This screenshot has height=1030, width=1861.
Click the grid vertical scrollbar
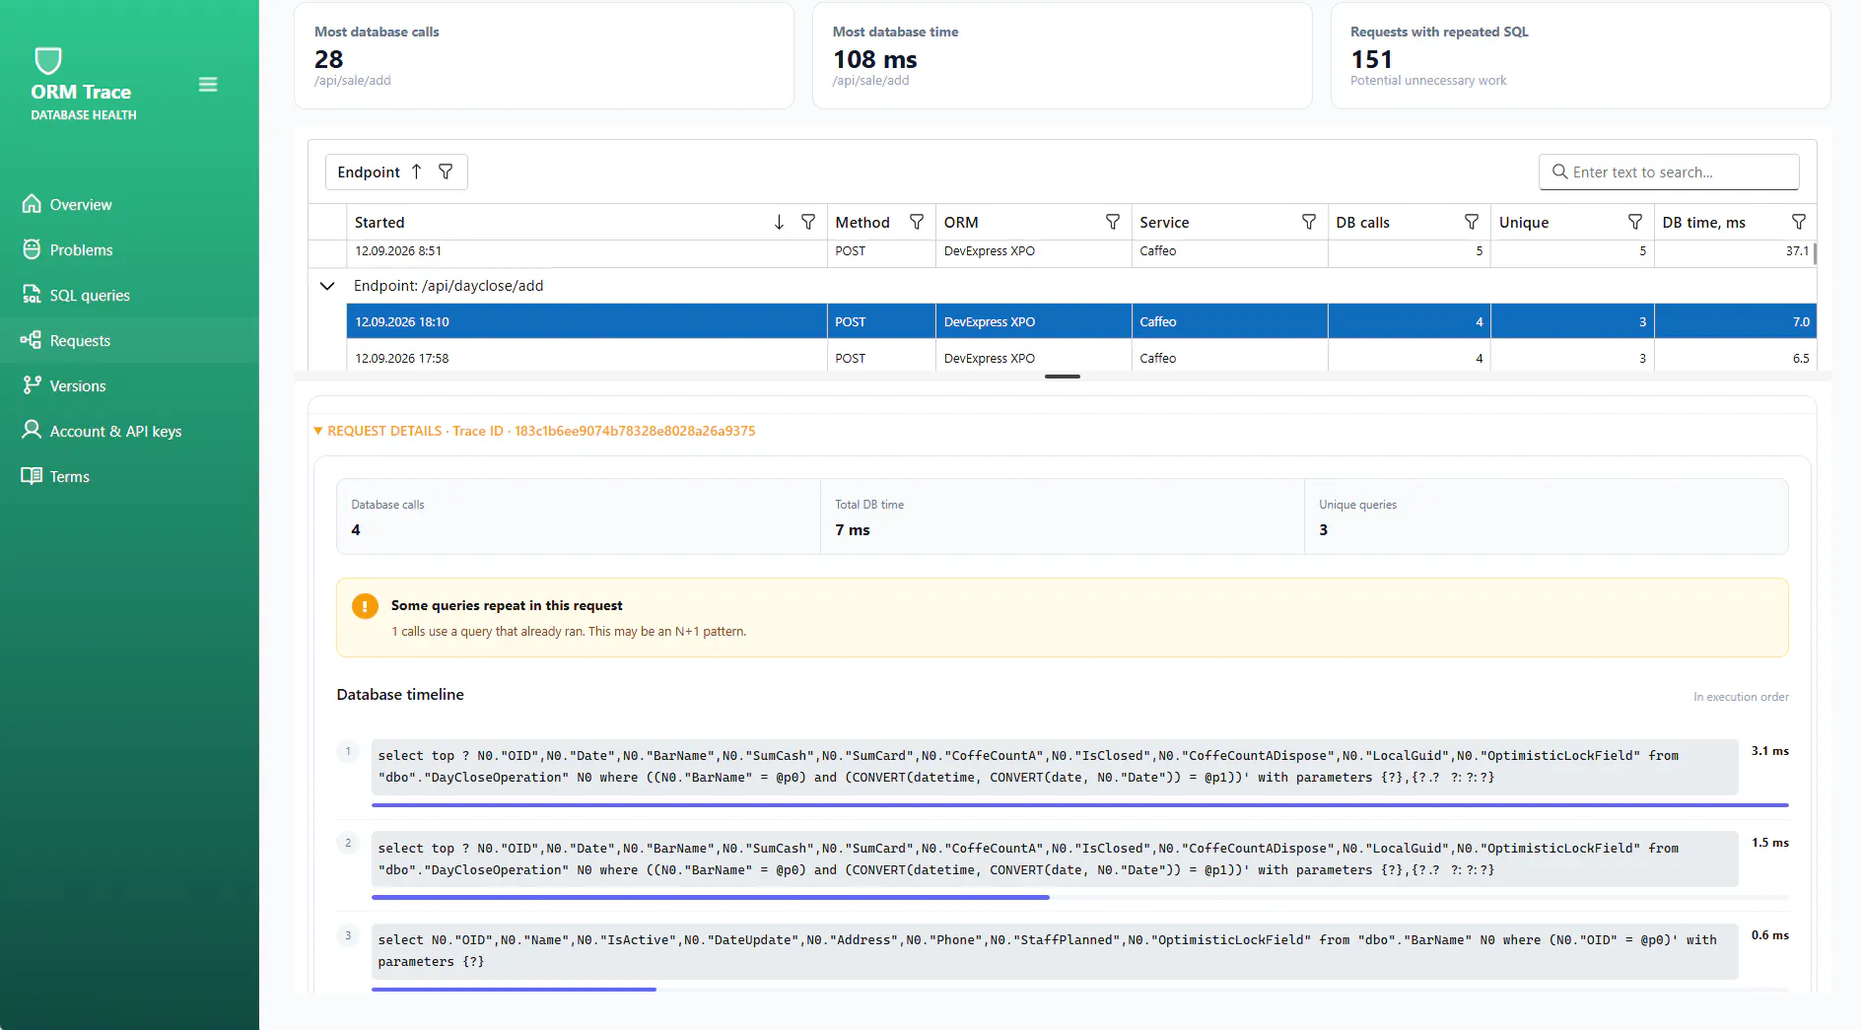point(1815,254)
